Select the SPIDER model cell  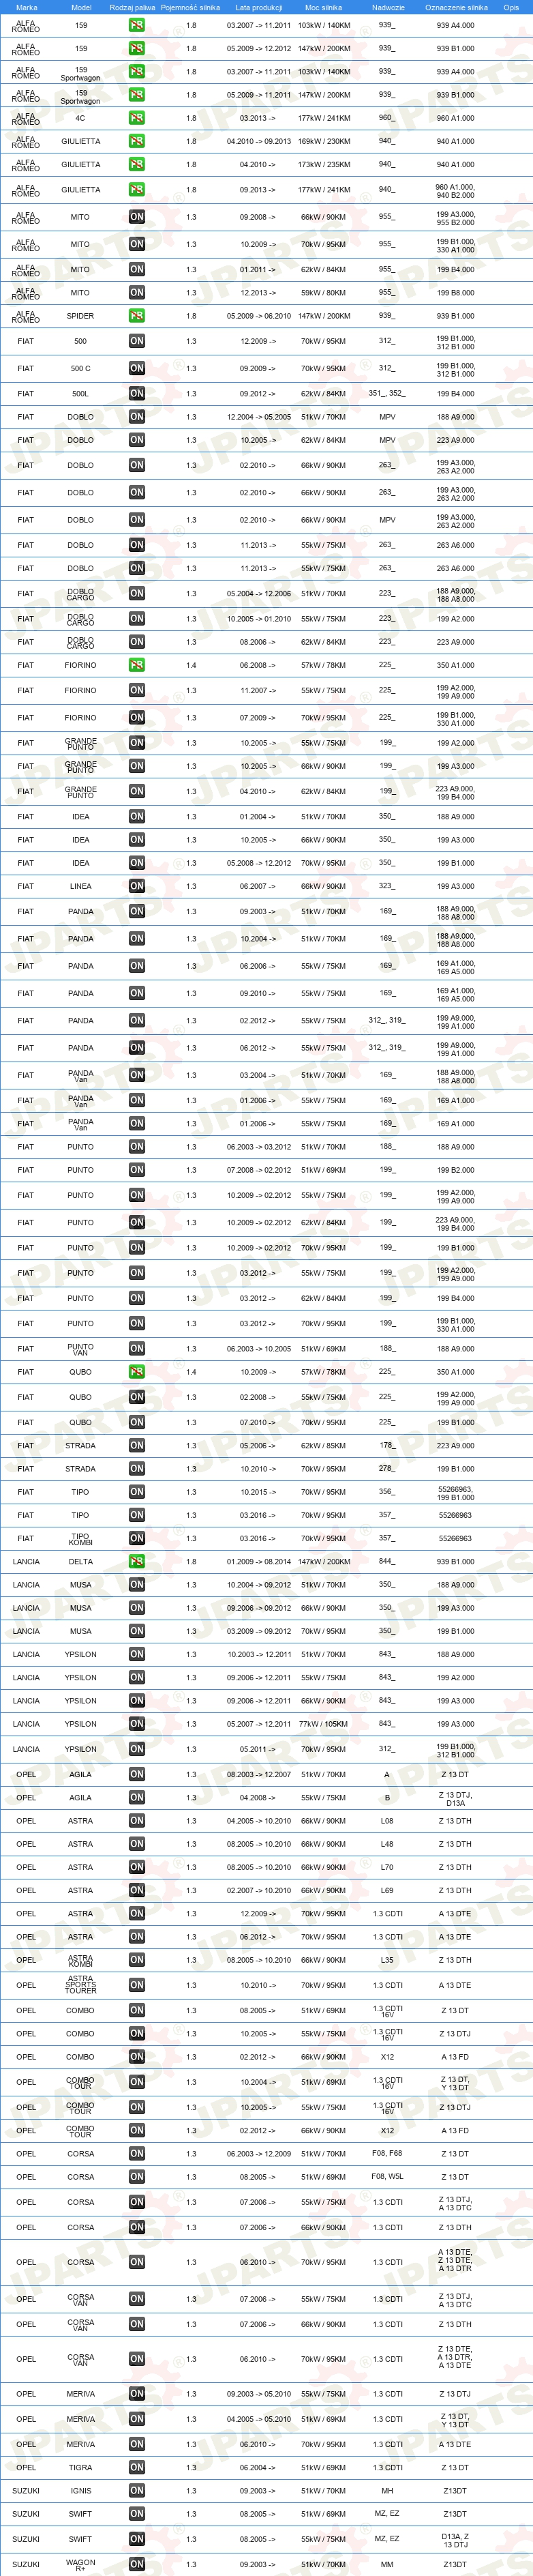[x=81, y=316]
